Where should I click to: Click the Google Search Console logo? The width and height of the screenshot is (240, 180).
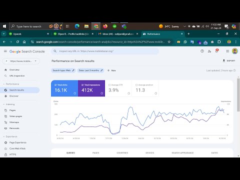point(27,51)
